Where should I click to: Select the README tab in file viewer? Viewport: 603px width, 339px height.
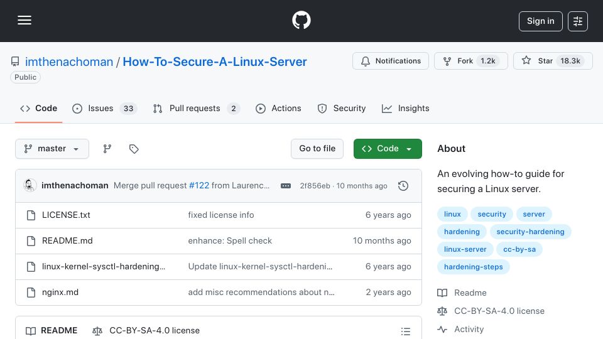pos(52,331)
